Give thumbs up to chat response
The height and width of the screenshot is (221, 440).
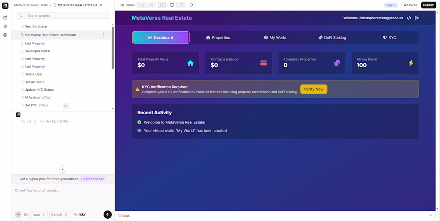(x=36, y=121)
